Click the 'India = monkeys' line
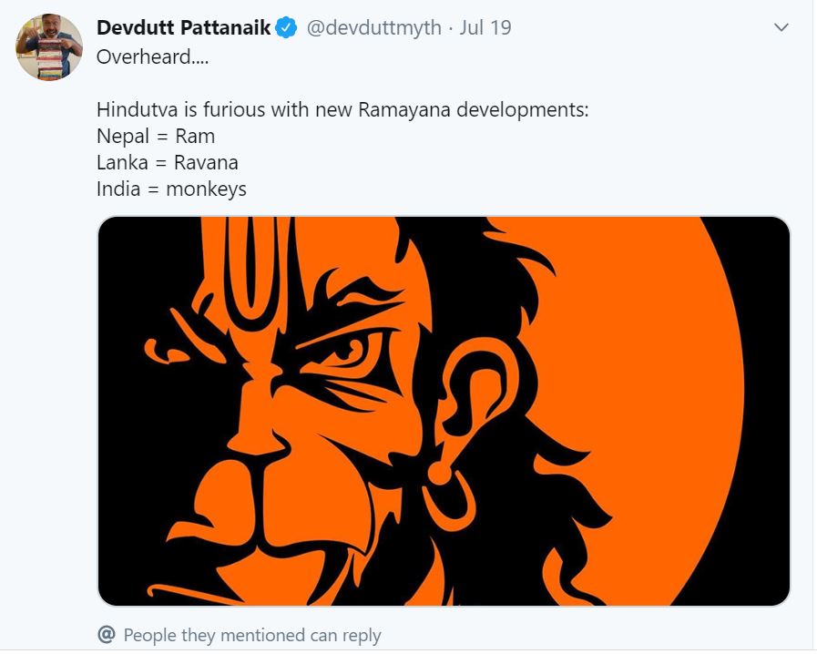Viewport: 817px width, 654px height. 171,189
